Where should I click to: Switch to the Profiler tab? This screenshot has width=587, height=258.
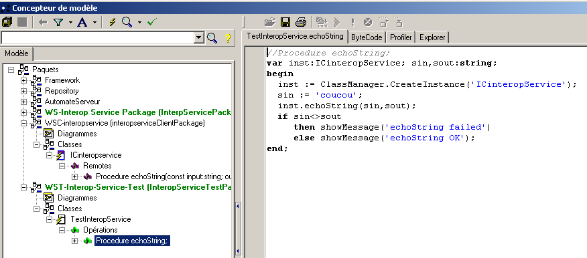click(401, 37)
